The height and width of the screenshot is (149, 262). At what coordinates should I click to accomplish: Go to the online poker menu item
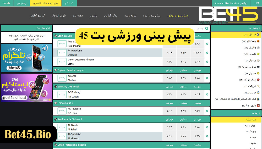pyautogui.click(x=111, y=16)
